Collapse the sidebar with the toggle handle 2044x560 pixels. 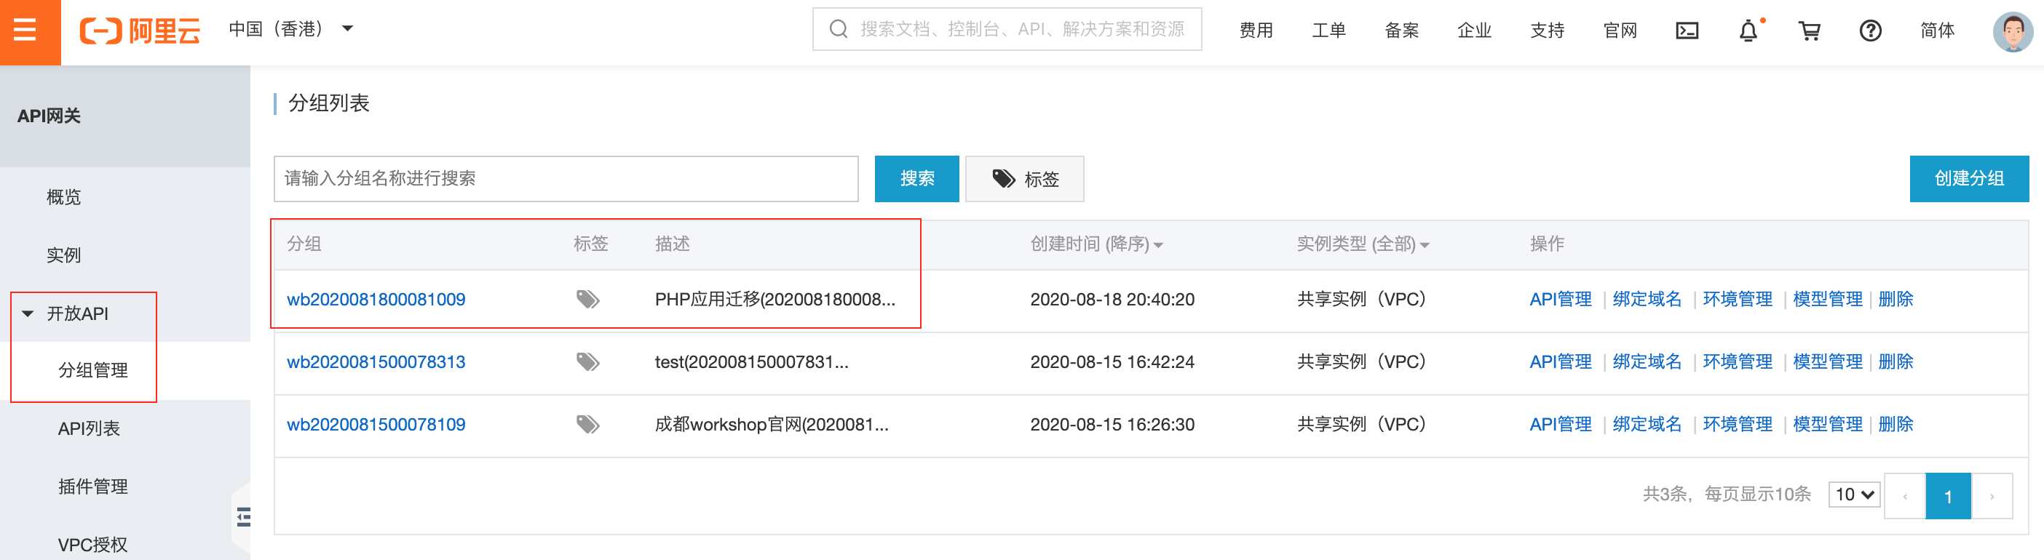coord(243,517)
